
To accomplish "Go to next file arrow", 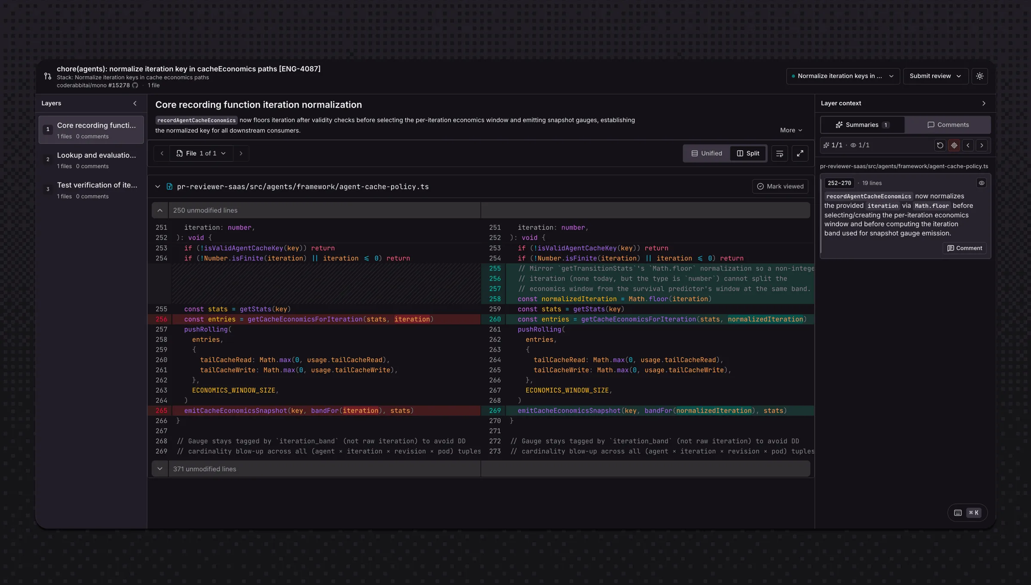I will click(x=241, y=153).
